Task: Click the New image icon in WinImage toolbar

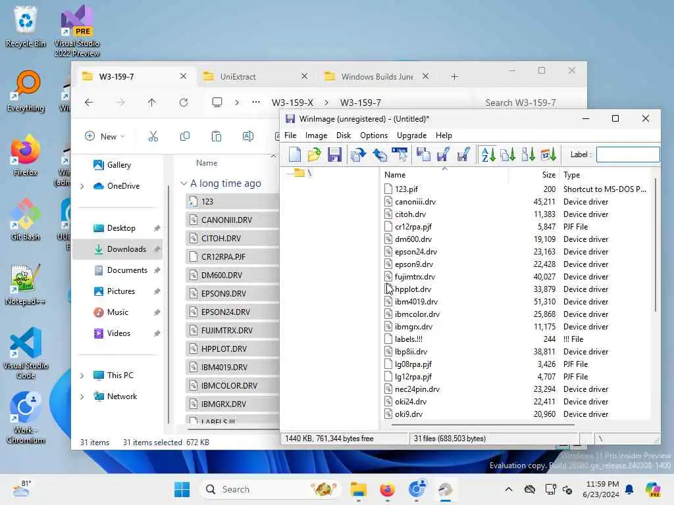Action: tap(294, 155)
